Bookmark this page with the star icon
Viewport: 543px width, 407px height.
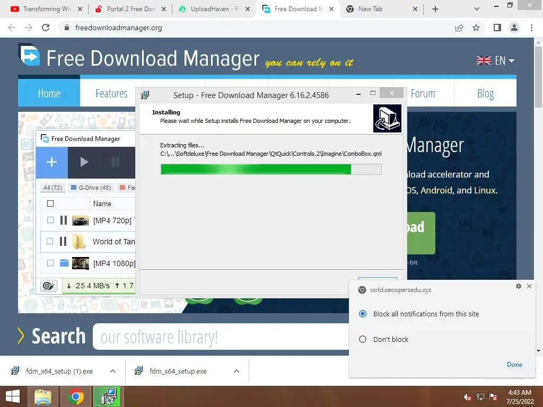(476, 28)
